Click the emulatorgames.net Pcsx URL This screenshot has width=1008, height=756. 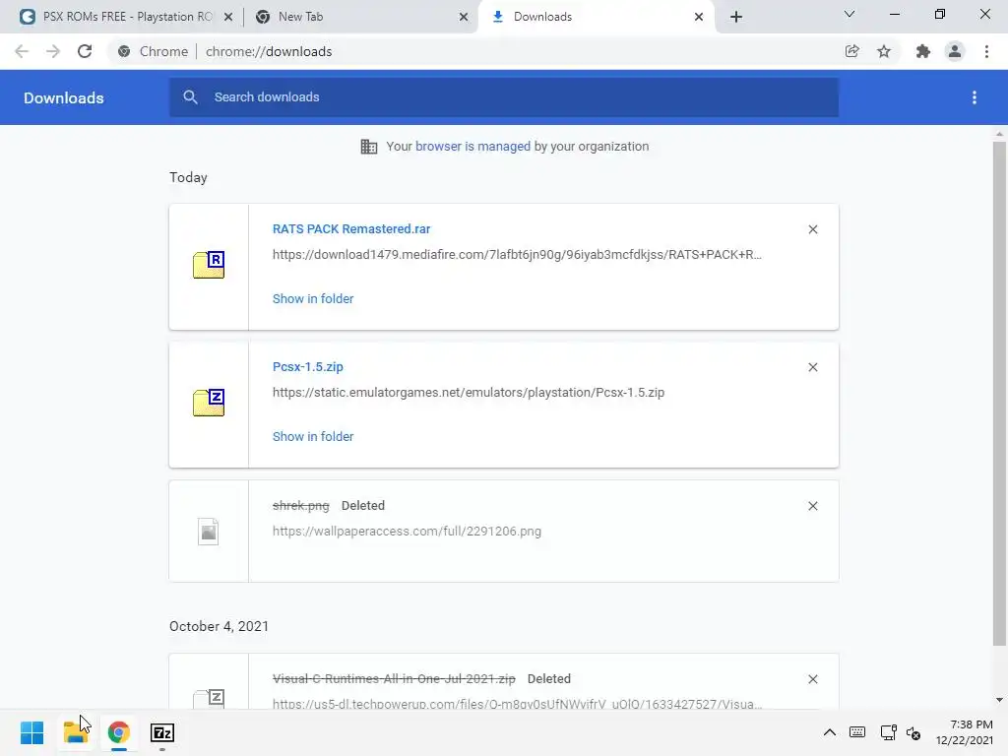pos(469,392)
